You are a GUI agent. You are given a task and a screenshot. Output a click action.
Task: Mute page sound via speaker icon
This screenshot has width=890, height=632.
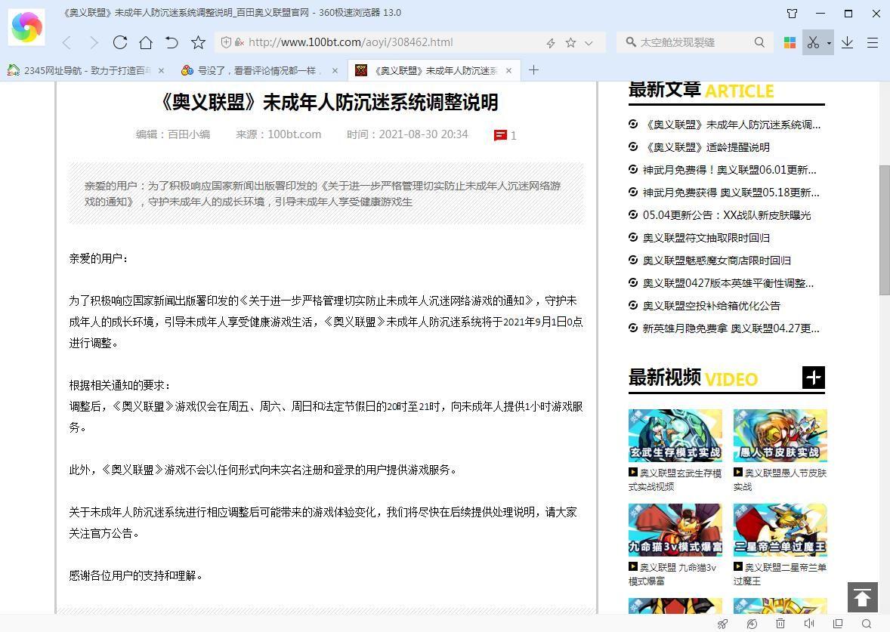[x=809, y=624]
